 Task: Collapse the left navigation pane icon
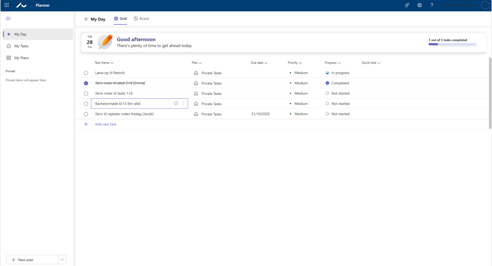pos(8,18)
